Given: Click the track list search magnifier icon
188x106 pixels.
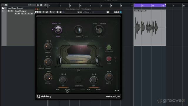Looking at the screenshot, I should coord(45,5).
